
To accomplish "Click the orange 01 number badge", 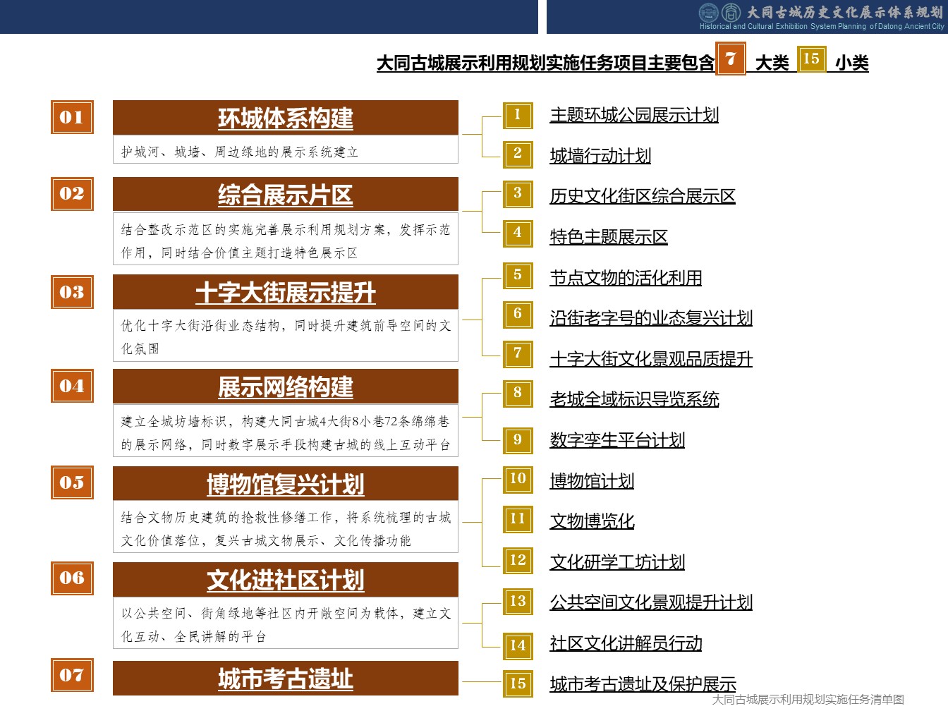I will (x=72, y=117).
